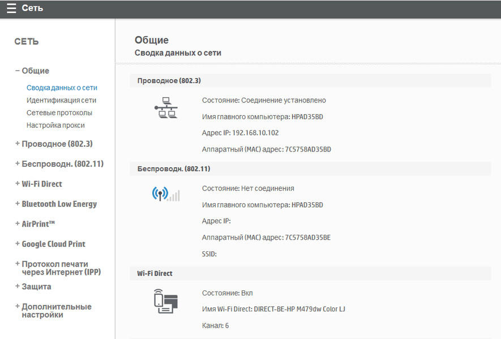
Task: Click the Общие page heading
Action: [152, 40]
